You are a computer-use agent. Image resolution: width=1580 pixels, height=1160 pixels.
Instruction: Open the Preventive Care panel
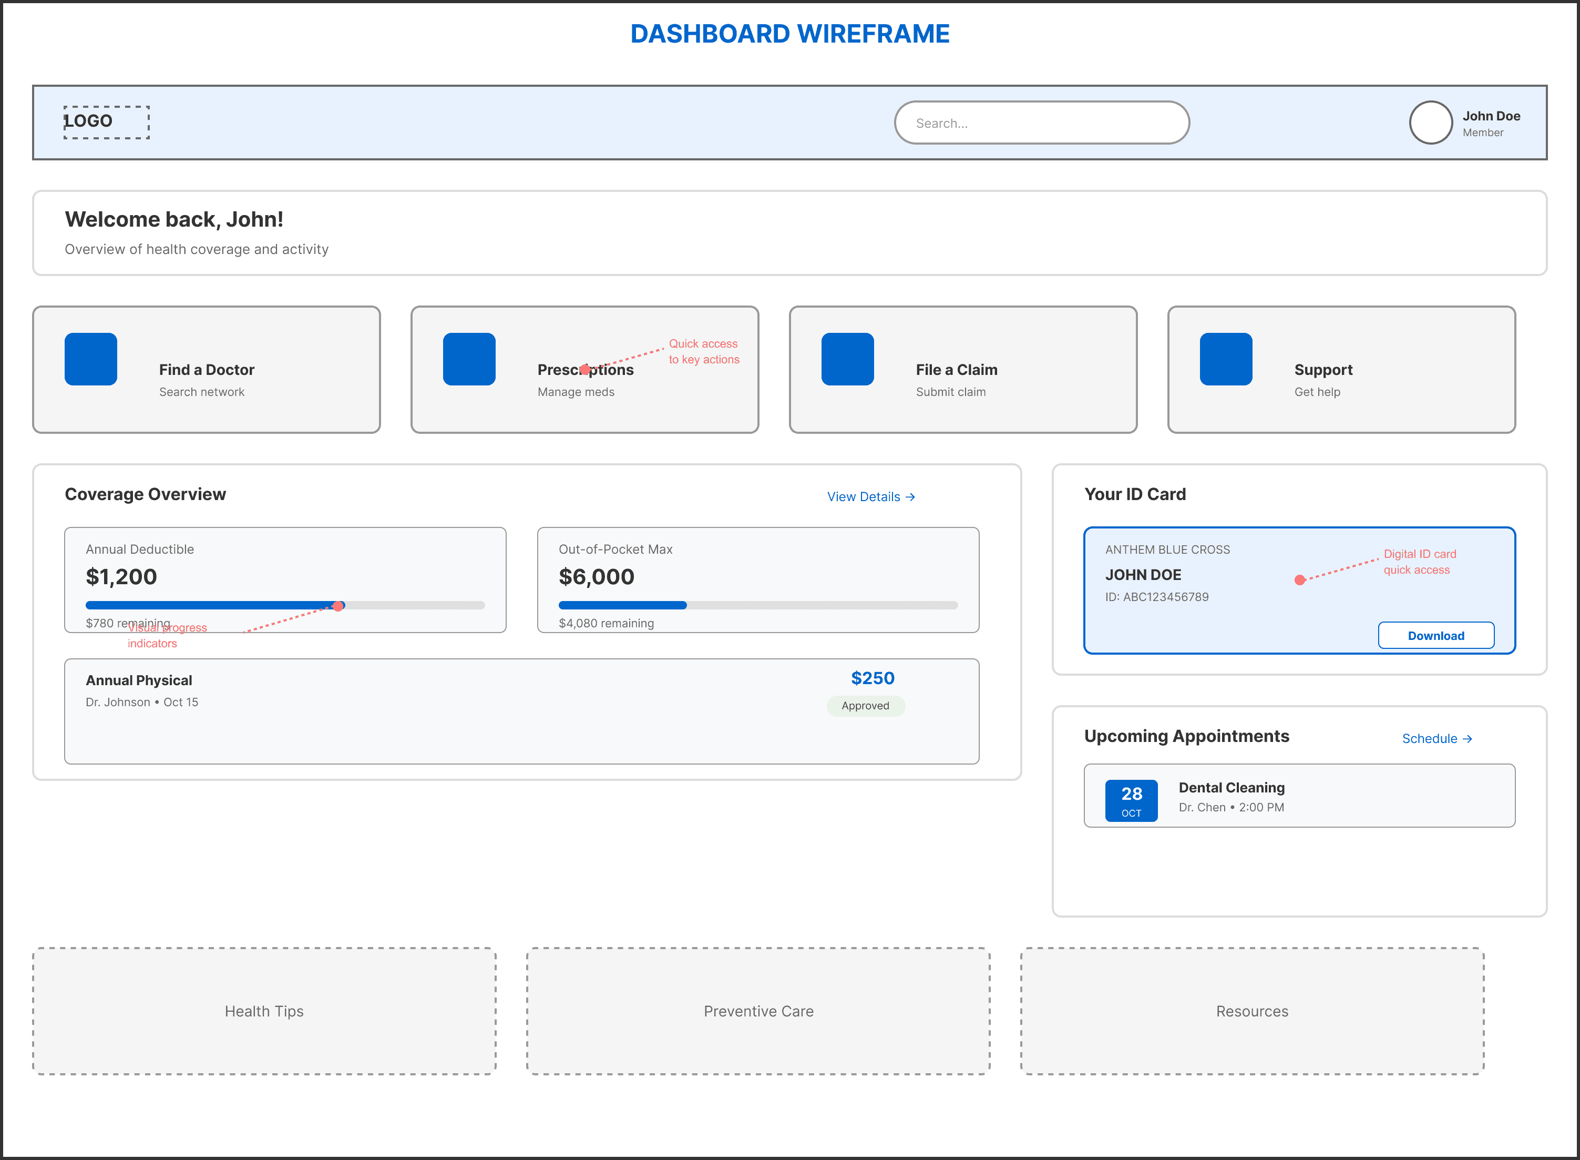coord(758,1011)
